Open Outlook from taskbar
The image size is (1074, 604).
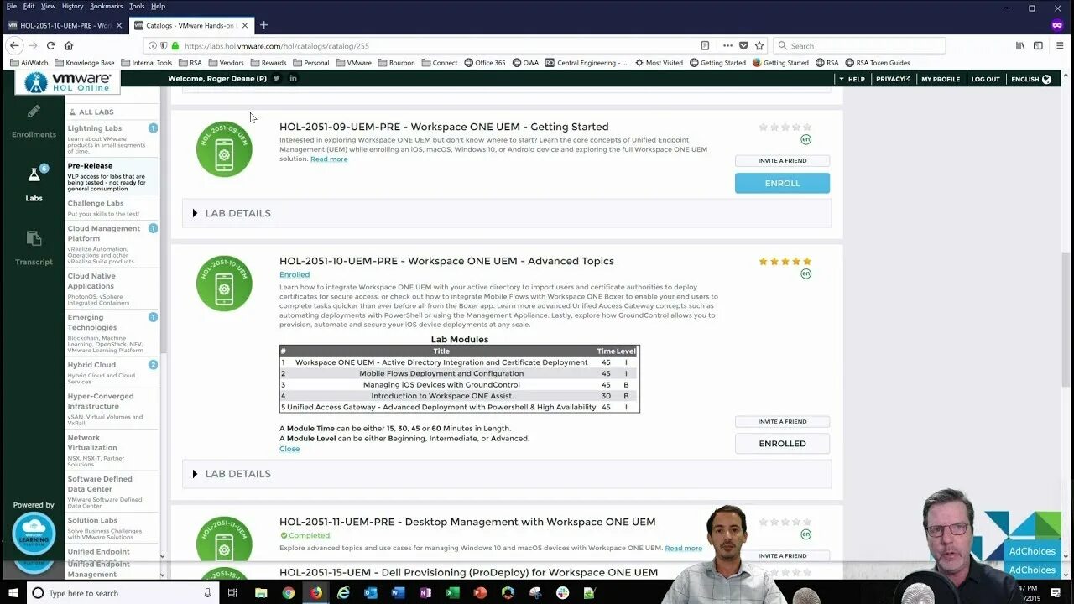(370, 593)
